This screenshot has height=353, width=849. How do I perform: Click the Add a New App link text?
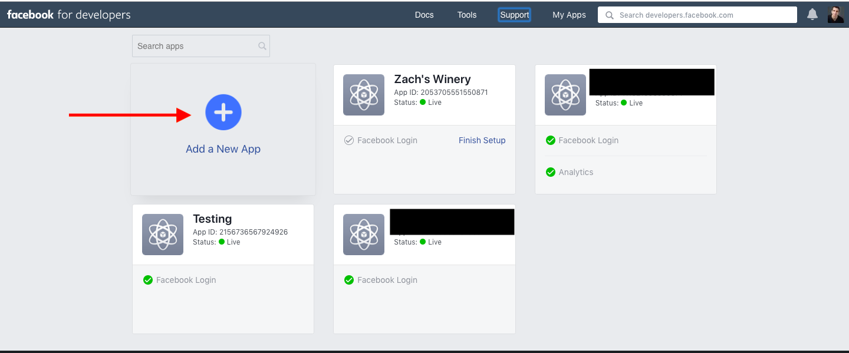(x=223, y=149)
